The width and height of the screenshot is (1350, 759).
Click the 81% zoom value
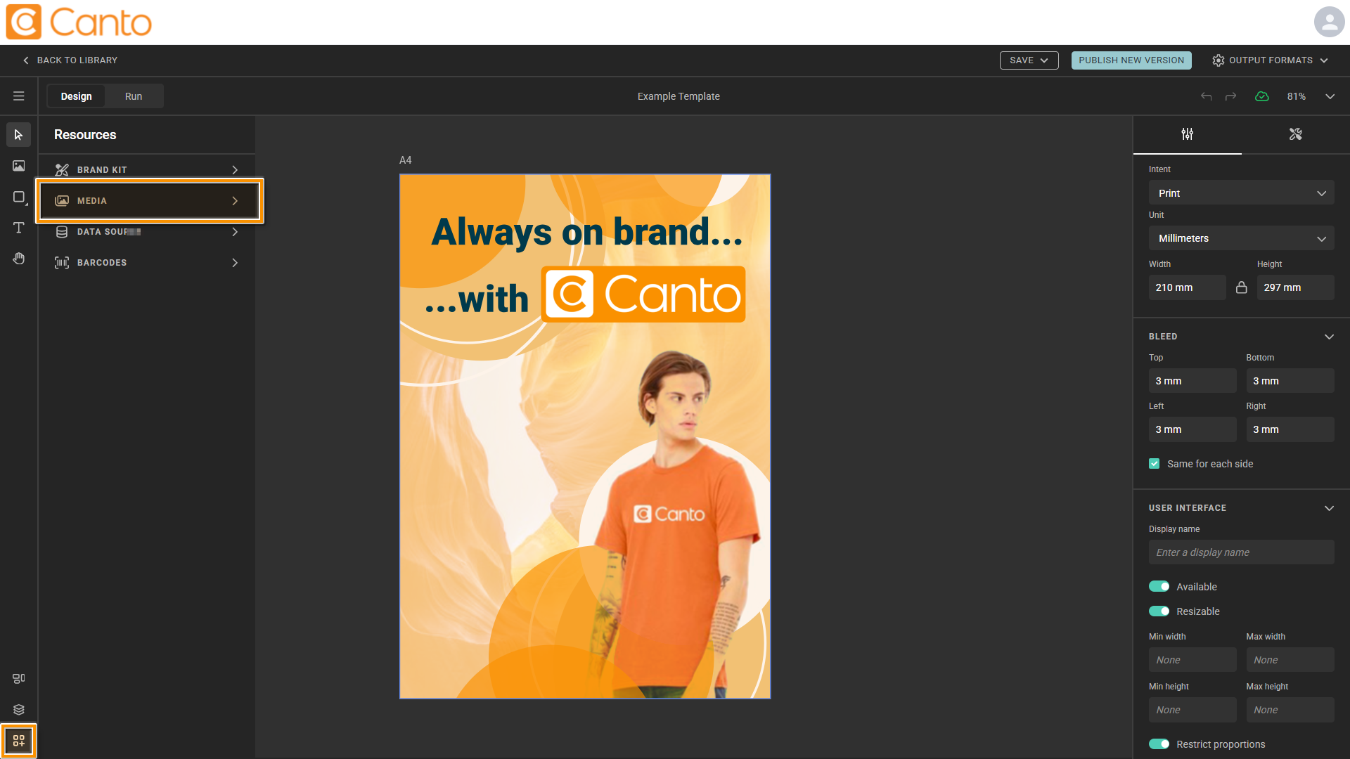tap(1297, 96)
